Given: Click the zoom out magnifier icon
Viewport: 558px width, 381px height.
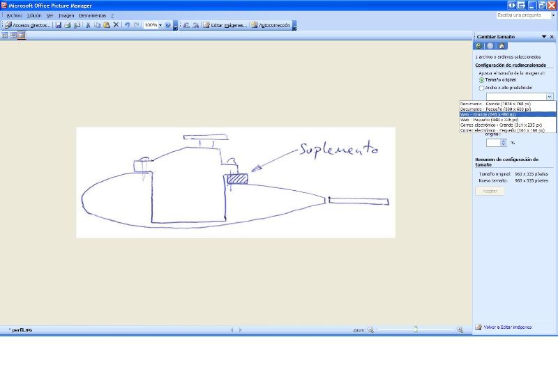Looking at the screenshot, I should (x=370, y=329).
